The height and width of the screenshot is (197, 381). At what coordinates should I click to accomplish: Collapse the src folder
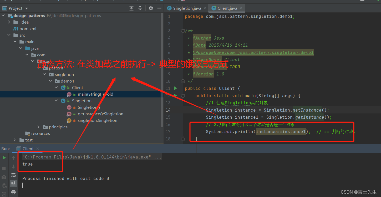tap(9, 35)
